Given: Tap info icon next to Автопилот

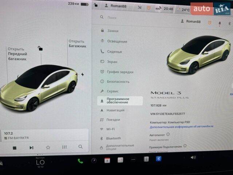Looking at the screenshot, I should click(168, 134).
